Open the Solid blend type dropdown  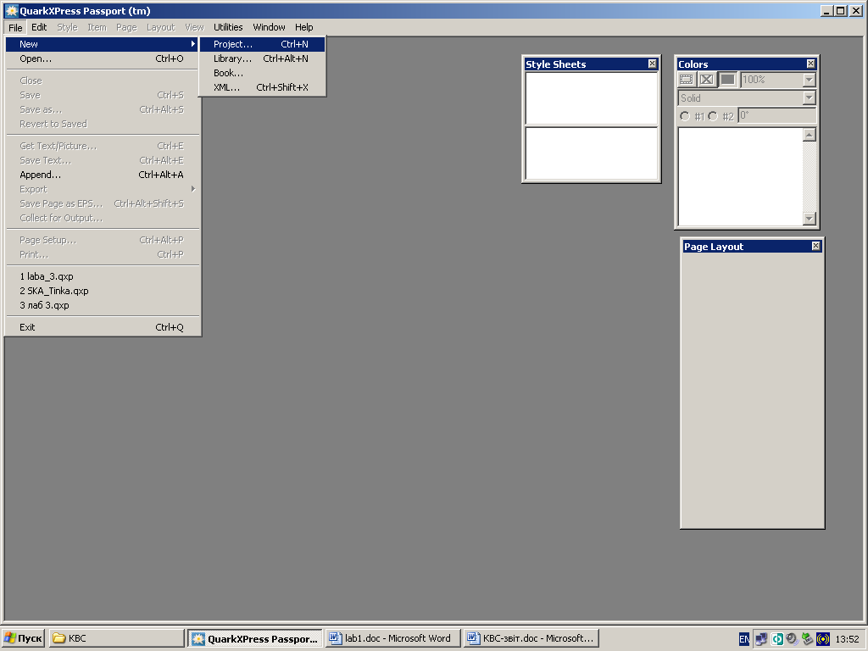pos(810,98)
